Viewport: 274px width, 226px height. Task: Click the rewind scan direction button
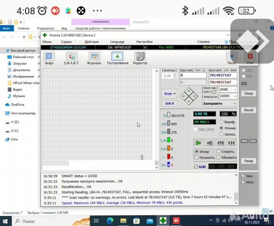pos(209,143)
